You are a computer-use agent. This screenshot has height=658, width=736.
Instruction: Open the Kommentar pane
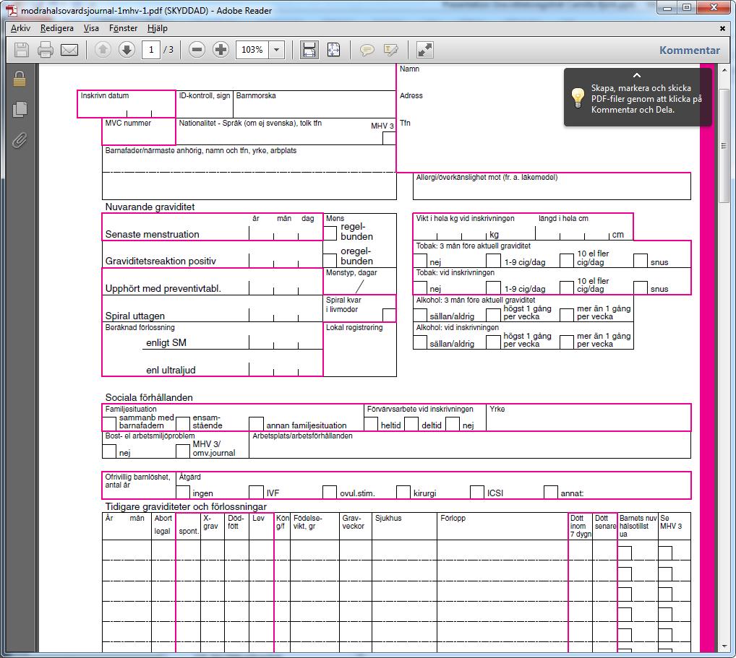(x=689, y=50)
